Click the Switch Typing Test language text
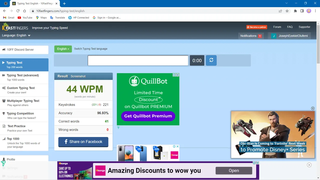This screenshot has width=320, height=180. (x=91, y=49)
